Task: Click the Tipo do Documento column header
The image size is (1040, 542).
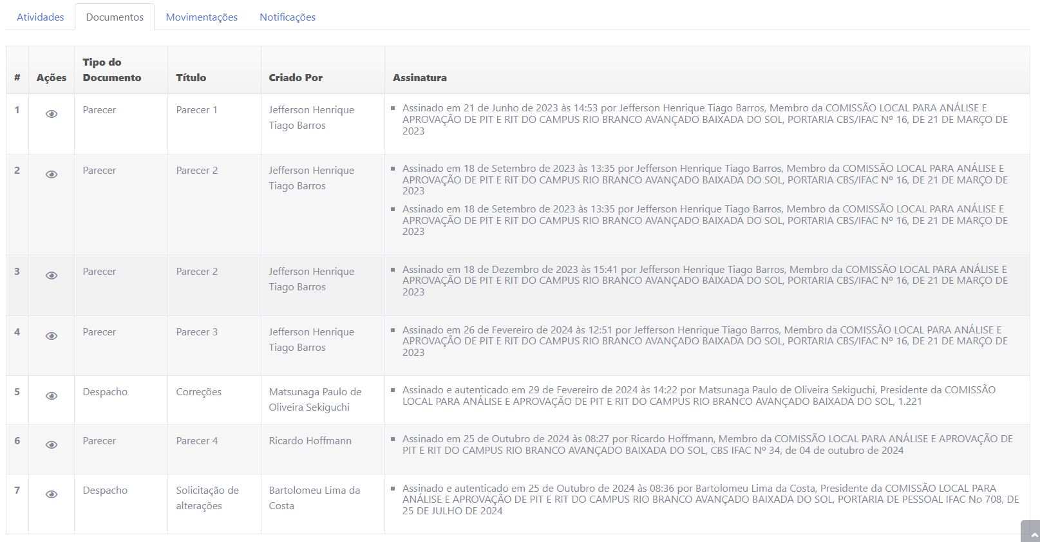Action: point(111,70)
